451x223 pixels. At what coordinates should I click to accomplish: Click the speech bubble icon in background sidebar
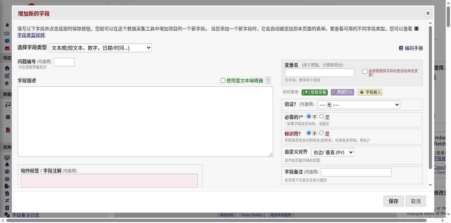(x=7, y=41)
